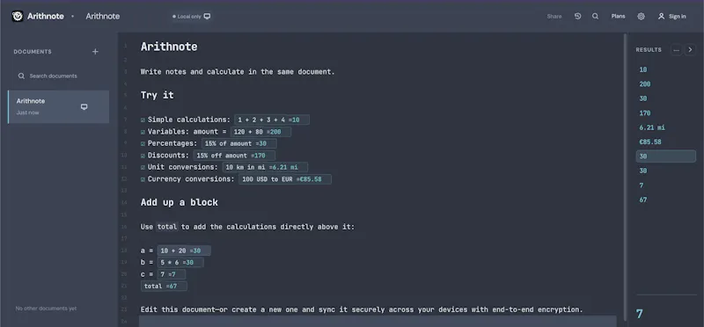Click the Local only status indicator

coord(191,16)
